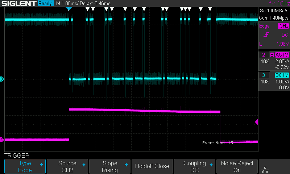Viewport: 290px width, 174px height.
Task: Click the channel 3 ground marker
Action: pyautogui.click(x=2, y=79)
